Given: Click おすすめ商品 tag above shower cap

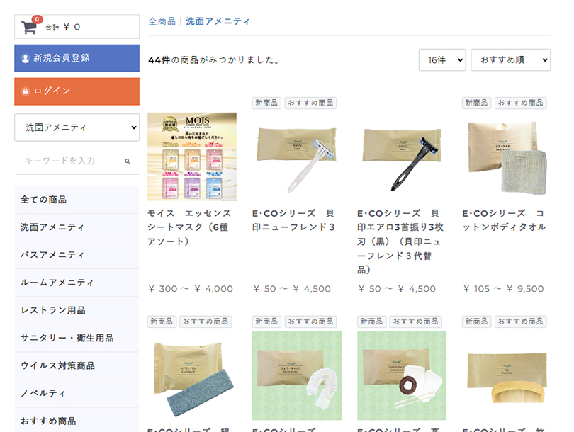Looking at the screenshot, I should [310, 322].
